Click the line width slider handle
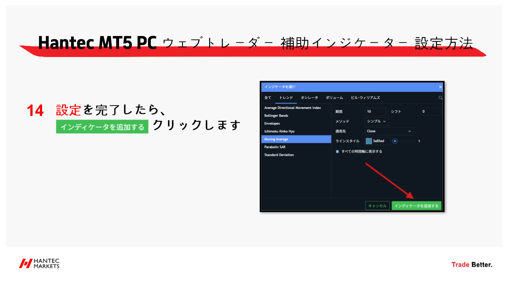This screenshot has height=285, width=508. pyautogui.click(x=394, y=141)
